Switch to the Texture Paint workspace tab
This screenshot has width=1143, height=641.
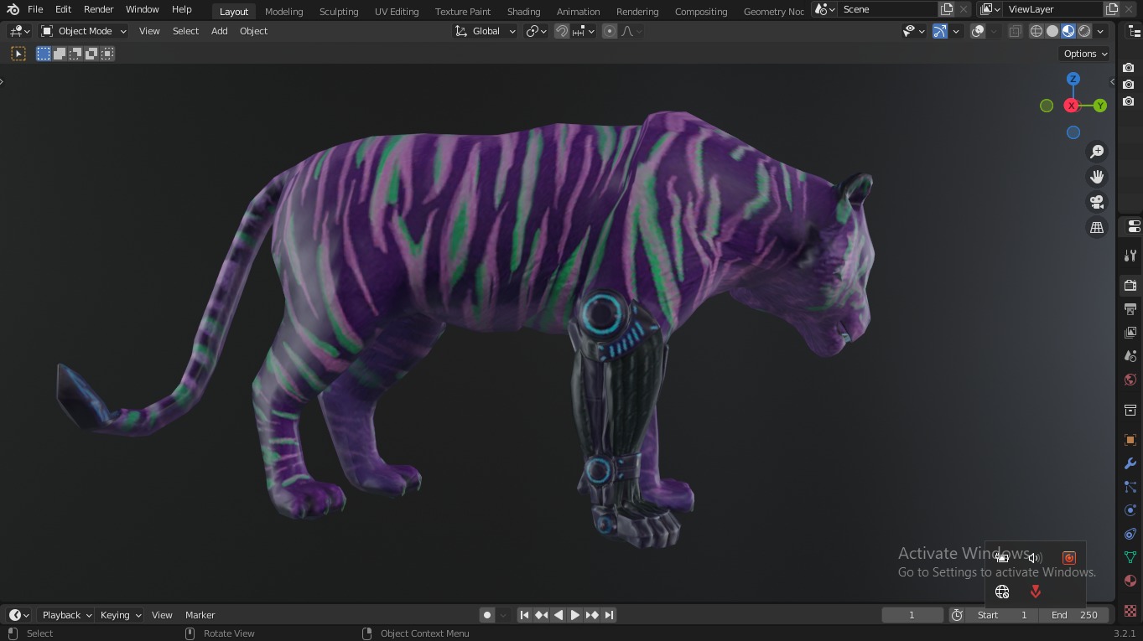[463, 12]
